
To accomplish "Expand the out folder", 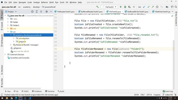I will coord(8,29).
